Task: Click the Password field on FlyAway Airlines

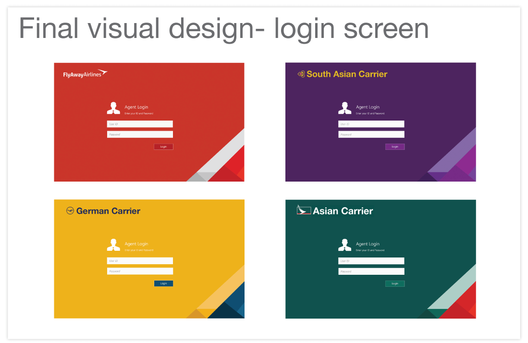Action: [x=139, y=134]
